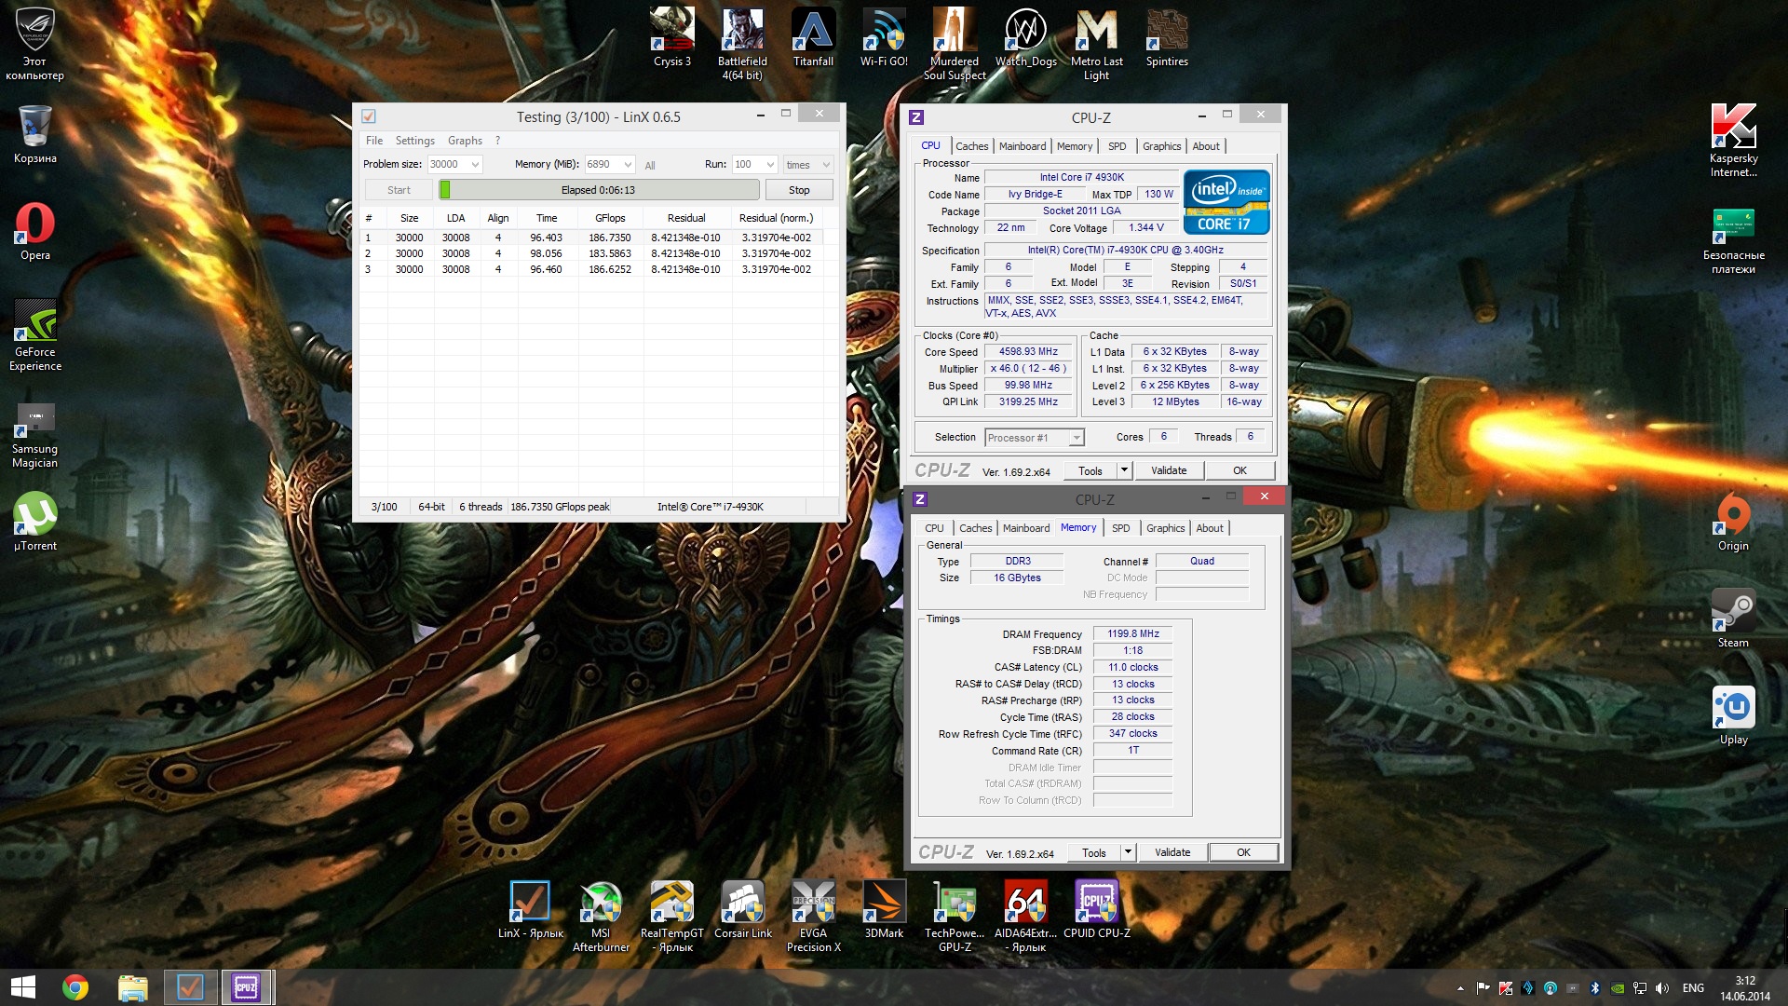The height and width of the screenshot is (1006, 1788).
Task: Show hidden system tray icons
Action: 1460,988
